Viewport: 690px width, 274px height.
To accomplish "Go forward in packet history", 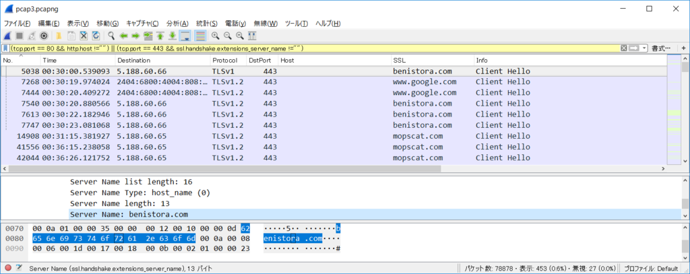I will coord(135,36).
